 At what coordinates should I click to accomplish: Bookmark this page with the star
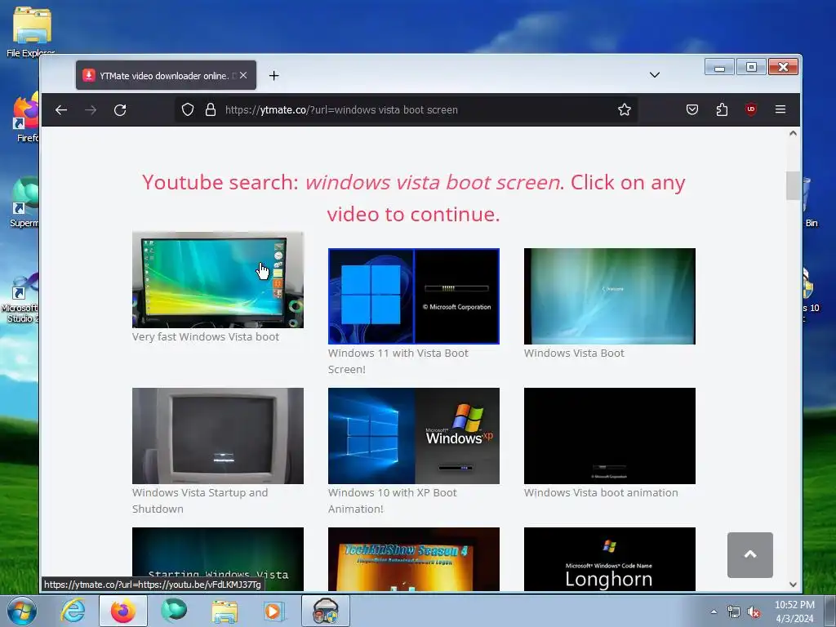(x=625, y=110)
